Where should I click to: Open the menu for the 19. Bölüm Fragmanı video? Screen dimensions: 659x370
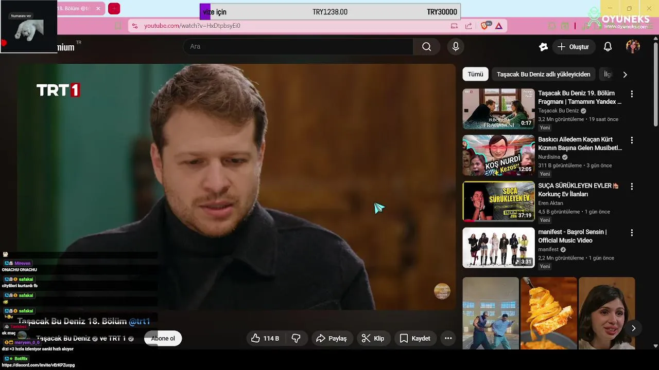[x=632, y=94]
